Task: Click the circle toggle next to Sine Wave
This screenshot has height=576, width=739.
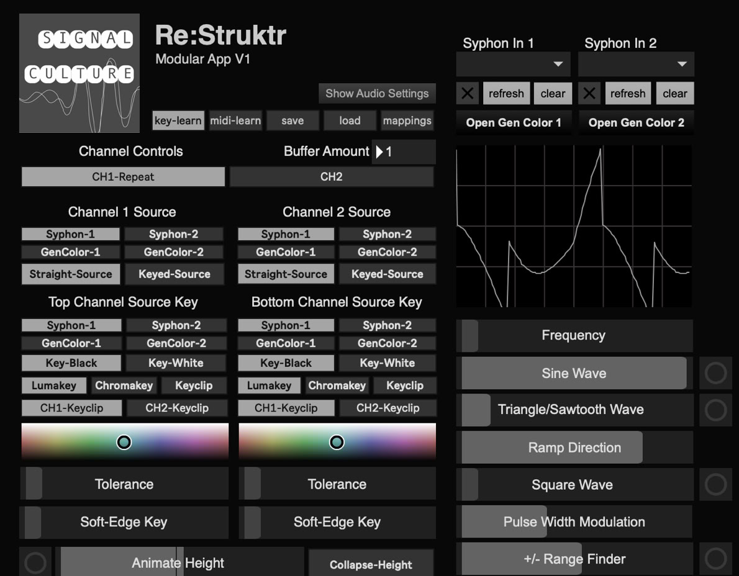Action: tap(715, 373)
